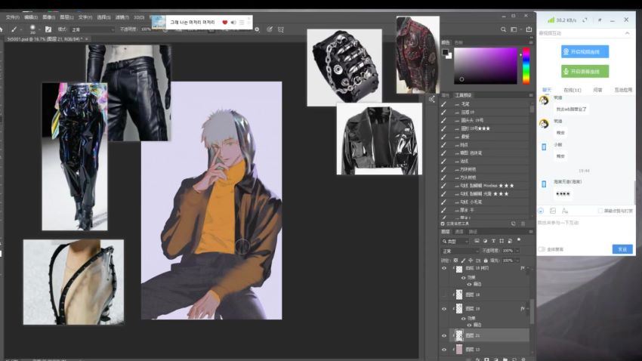Image resolution: width=642 pixels, height=361 pixels.
Task: Switch to the 工具预设 tab
Action: click(x=464, y=95)
